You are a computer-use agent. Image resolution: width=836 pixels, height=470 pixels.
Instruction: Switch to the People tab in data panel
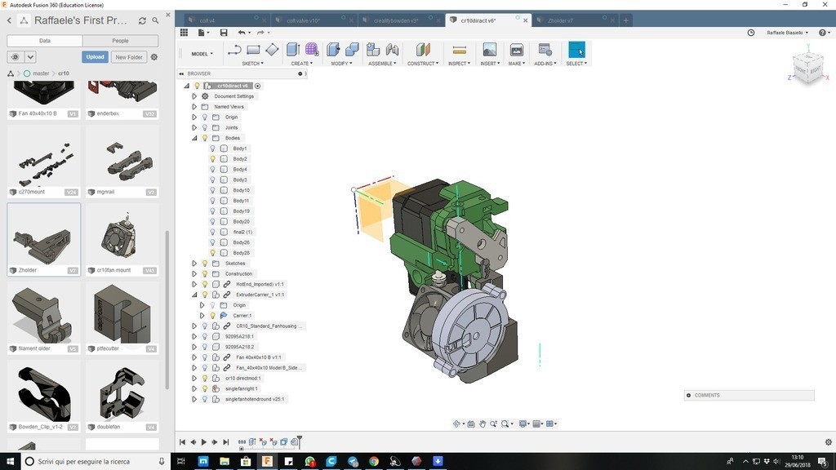120,40
